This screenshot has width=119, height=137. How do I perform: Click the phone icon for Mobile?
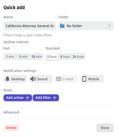pos(84,79)
